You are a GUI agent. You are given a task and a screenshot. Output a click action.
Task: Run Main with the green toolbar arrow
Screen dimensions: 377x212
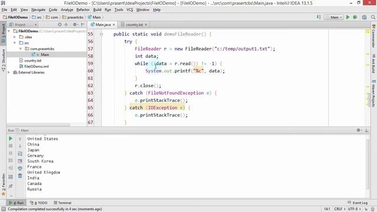coord(348,17)
